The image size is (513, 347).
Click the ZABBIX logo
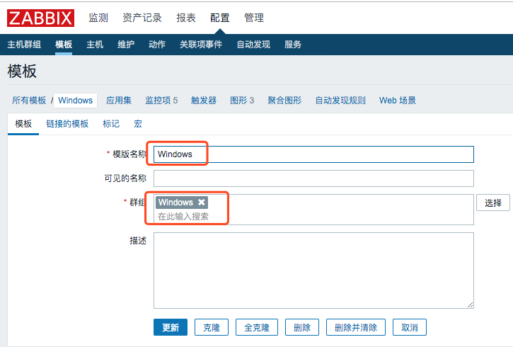tap(40, 18)
